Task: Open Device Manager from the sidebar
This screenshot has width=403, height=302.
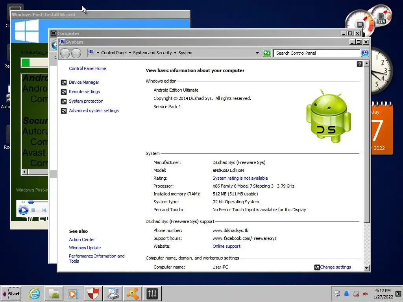Action: click(x=84, y=82)
